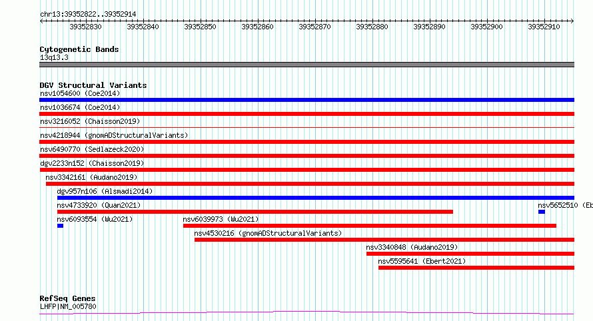Click the nsv1054600 (Coe2014) variant label

(80, 93)
